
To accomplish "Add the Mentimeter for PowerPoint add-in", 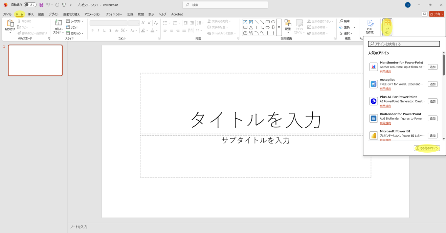I will click(432, 67).
